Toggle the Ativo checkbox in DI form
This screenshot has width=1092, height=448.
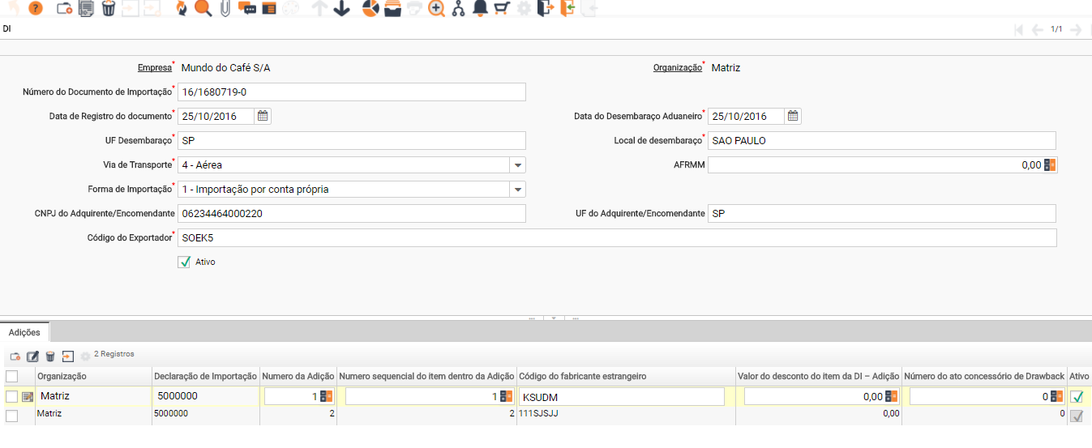click(x=184, y=262)
